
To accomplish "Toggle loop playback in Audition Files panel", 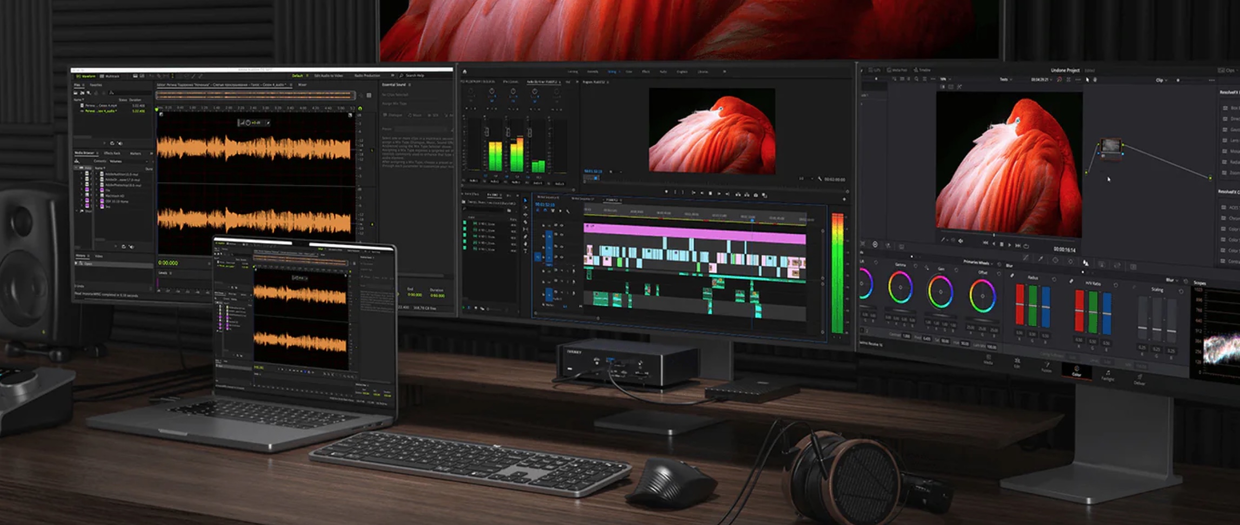I will point(112,143).
